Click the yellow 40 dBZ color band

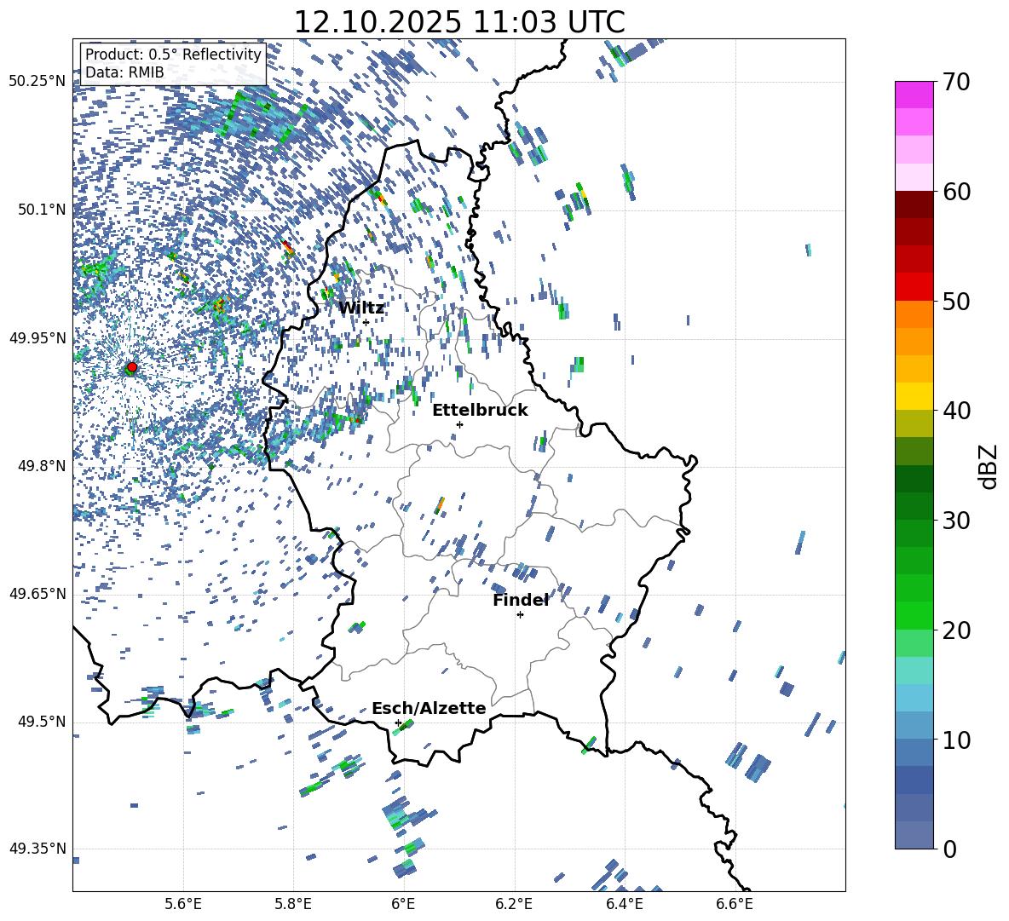[x=914, y=395]
